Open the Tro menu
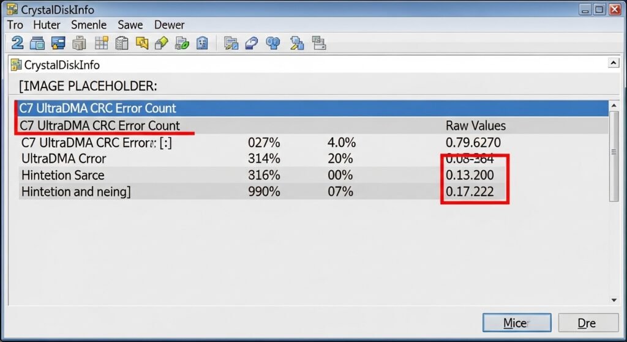The width and height of the screenshot is (627, 342). click(15, 25)
